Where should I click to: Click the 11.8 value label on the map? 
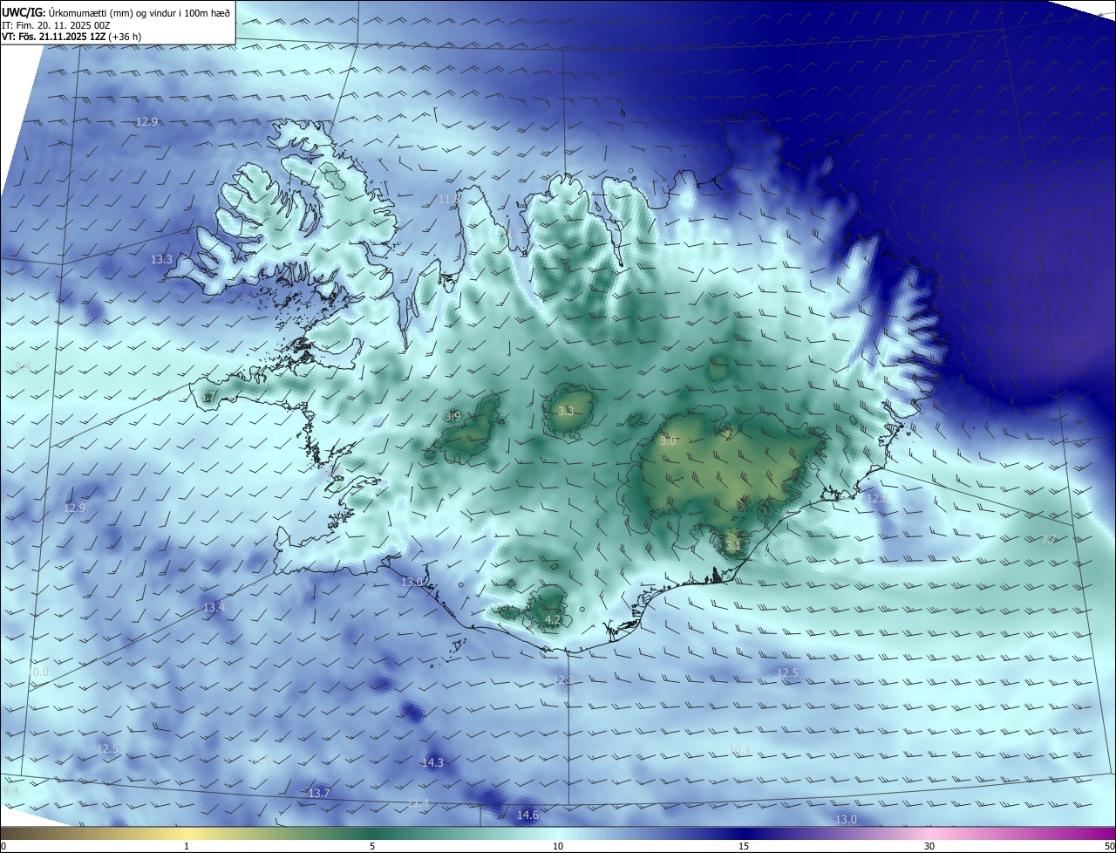click(x=449, y=200)
